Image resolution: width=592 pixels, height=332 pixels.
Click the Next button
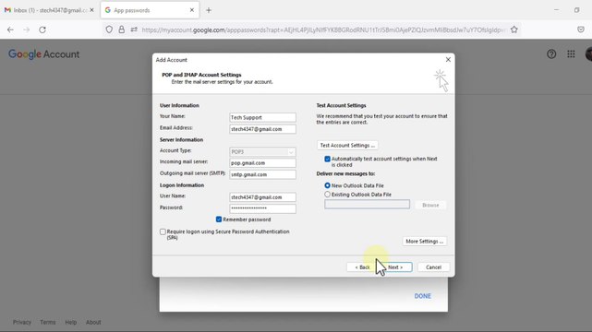click(x=395, y=267)
